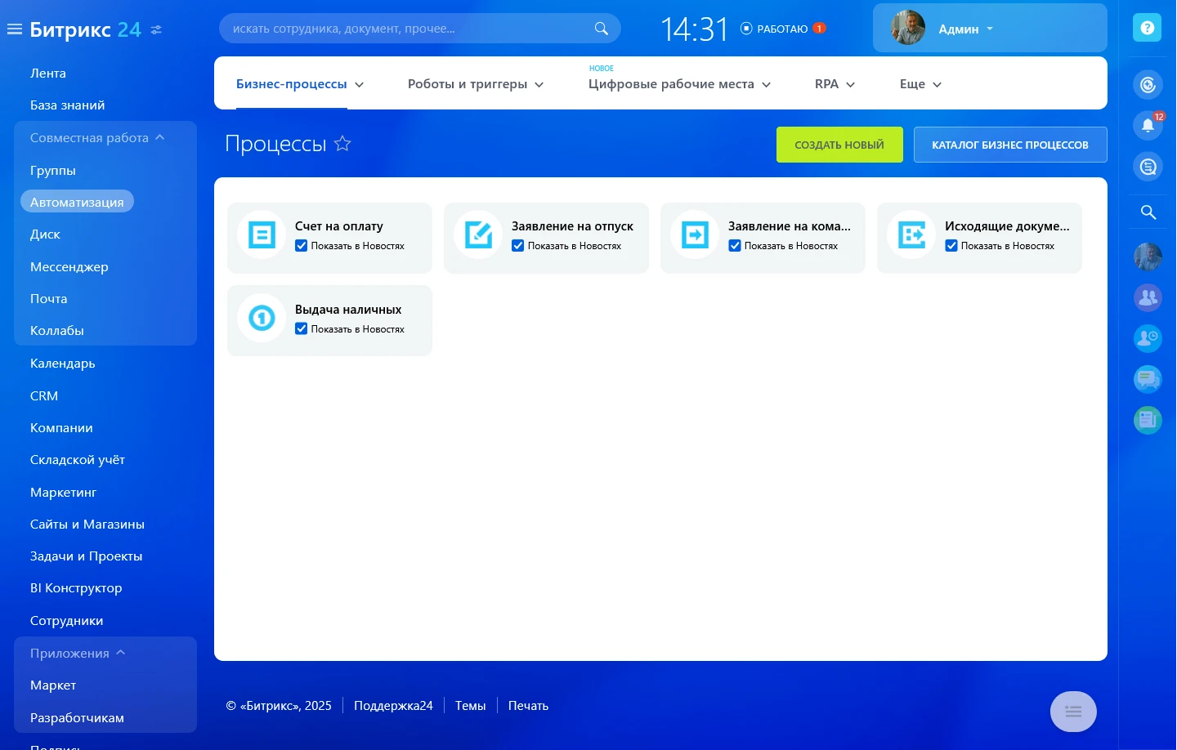
Task: Uncheck Показать в Новостях for Счет на оплату
Action: [302, 245]
